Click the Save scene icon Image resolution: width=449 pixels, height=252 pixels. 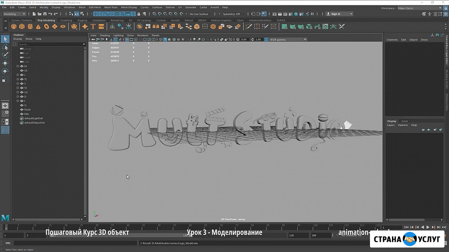(44, 14)
